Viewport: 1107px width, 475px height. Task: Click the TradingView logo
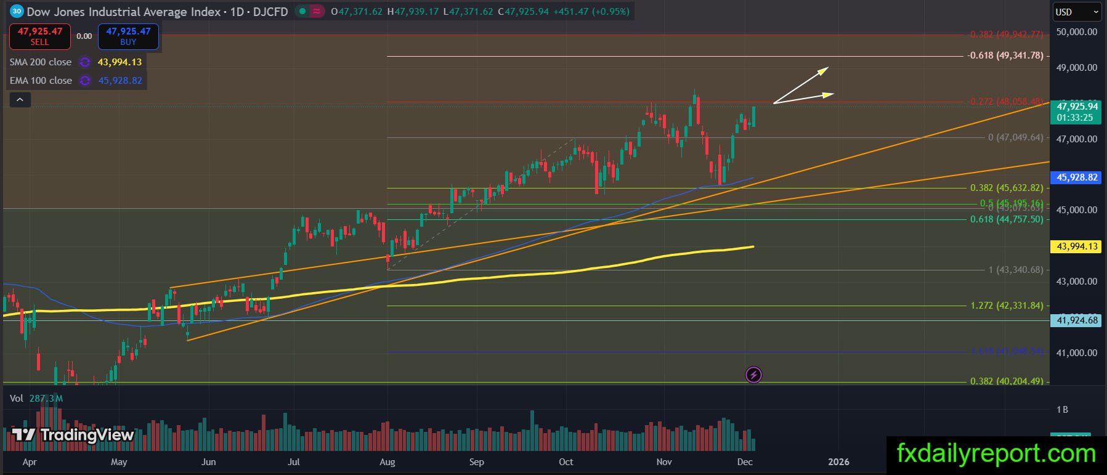(73, 435)
